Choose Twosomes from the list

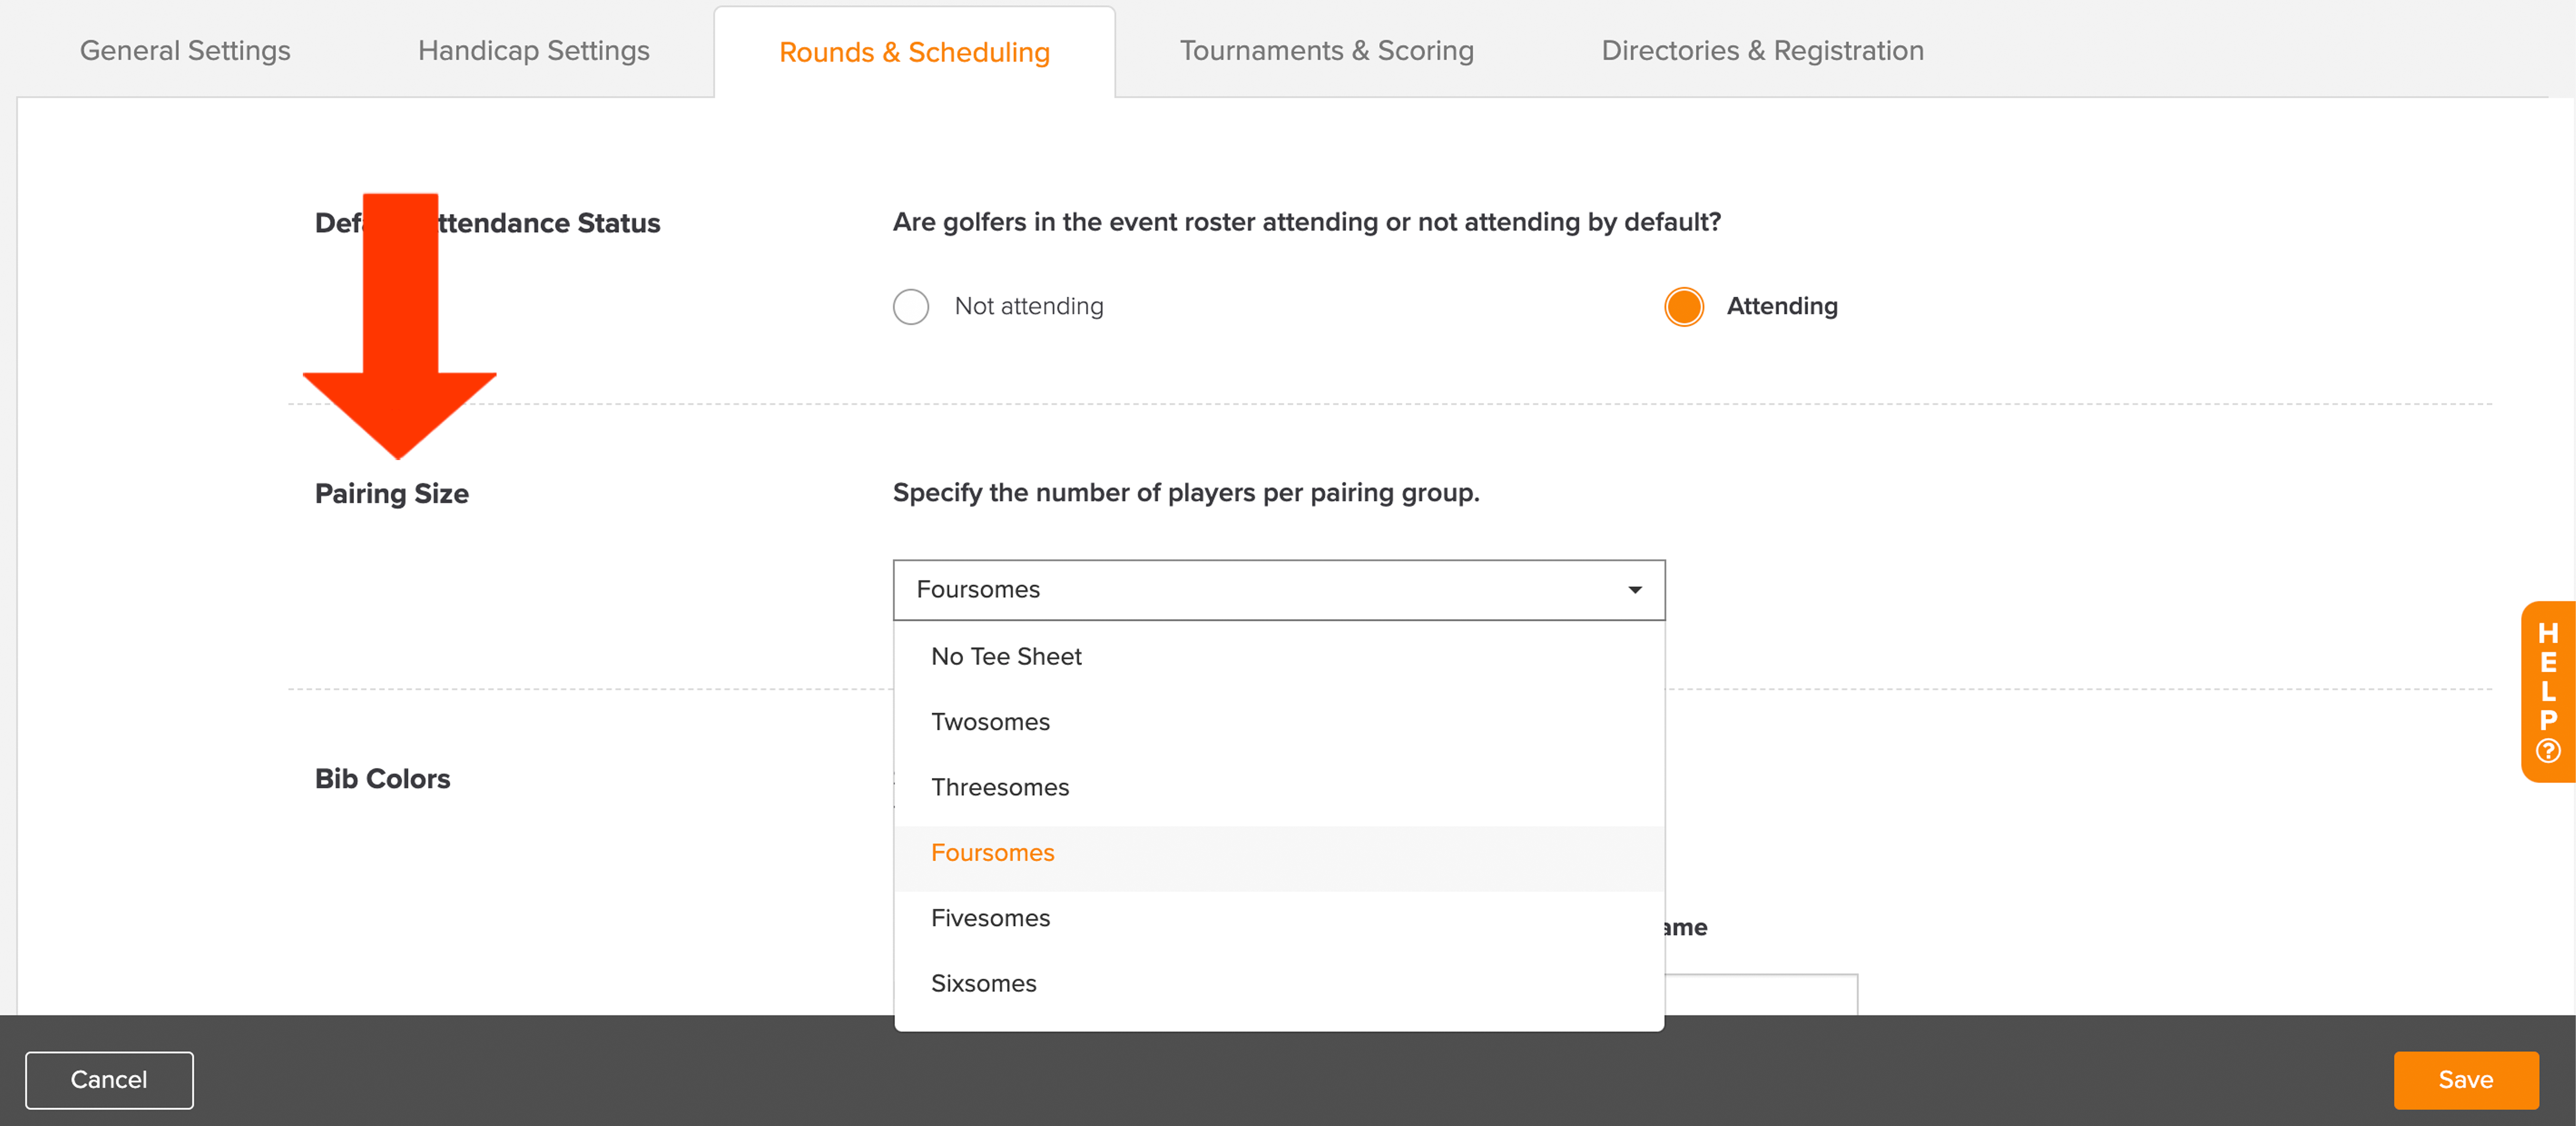[1279, 722]
